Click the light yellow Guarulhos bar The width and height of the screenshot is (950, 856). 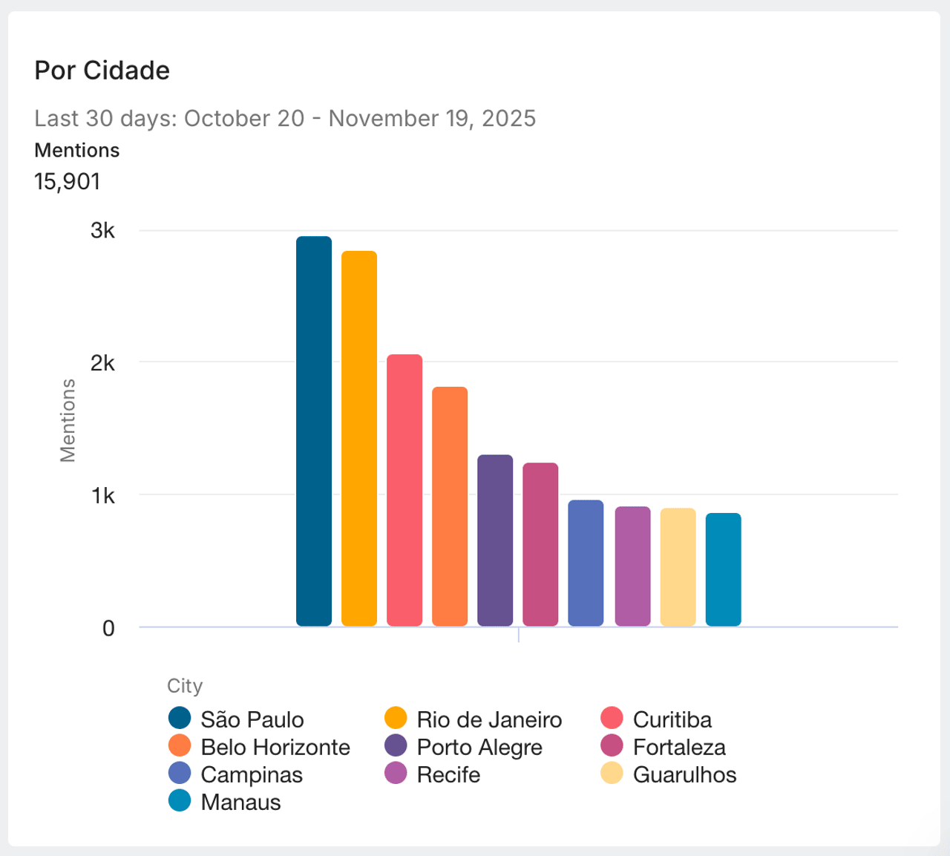pos(678,567)
